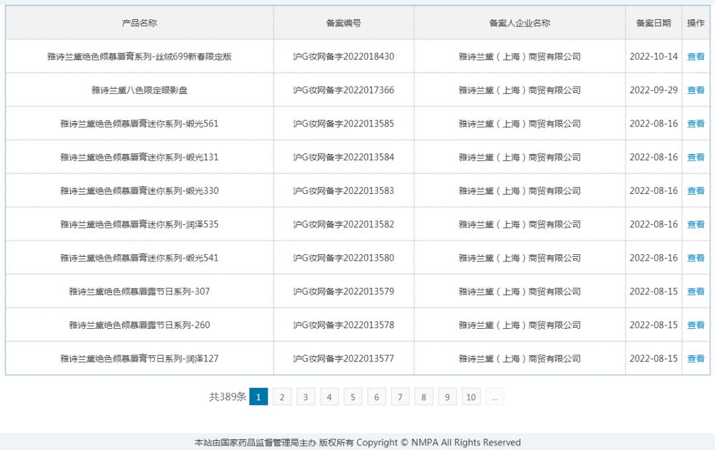Select record number 沪G妆网备字2022013578
The image size is (715, 450).
point(344,325)
